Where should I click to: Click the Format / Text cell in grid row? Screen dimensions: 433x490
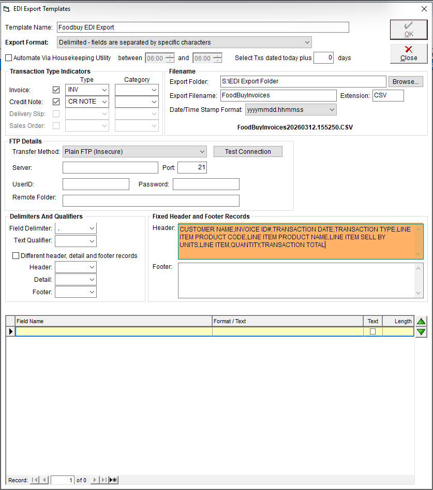tap(288, 332)
